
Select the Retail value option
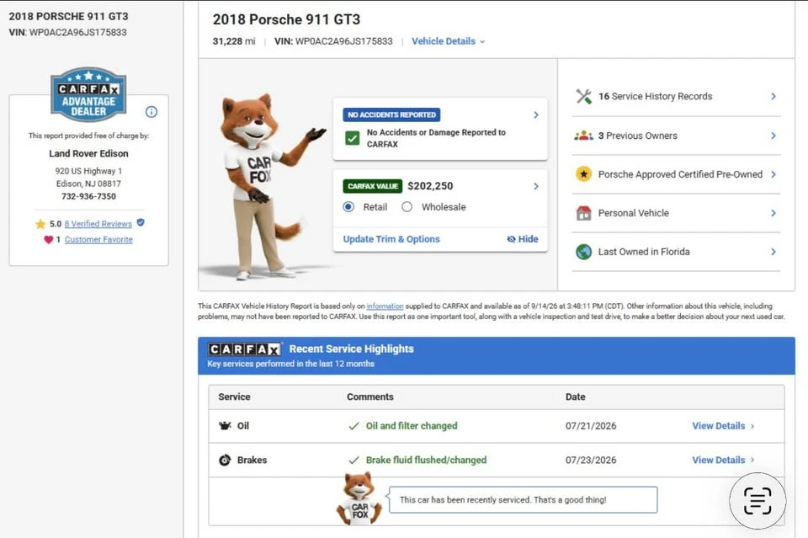[x=348, y=206]
